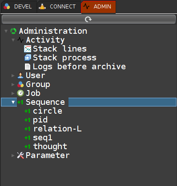Viewport: 177px width, 186px height.
Task: Switch to the DEVEL tab
Action: pos(19,7)
